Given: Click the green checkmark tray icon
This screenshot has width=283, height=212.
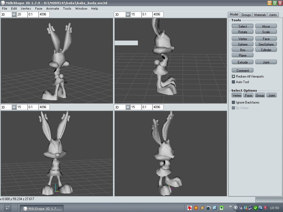Looking at the screenshot, I should tap(255, 208).
